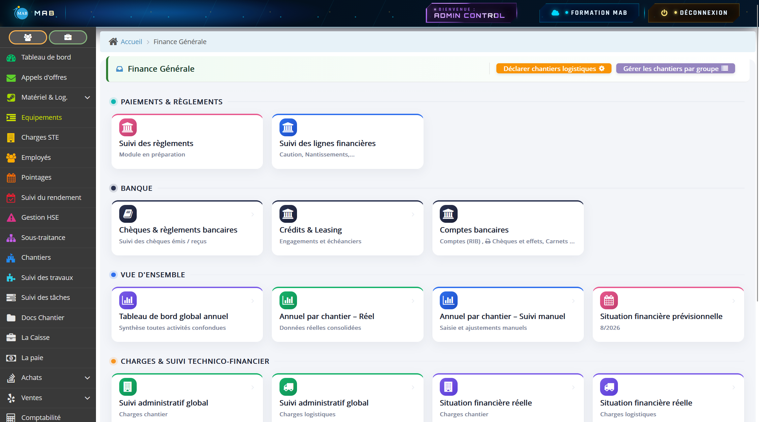Switch to the green briefcase sidebar mode
The height and width of the screenshot is (422, 759).
point(68,37)
